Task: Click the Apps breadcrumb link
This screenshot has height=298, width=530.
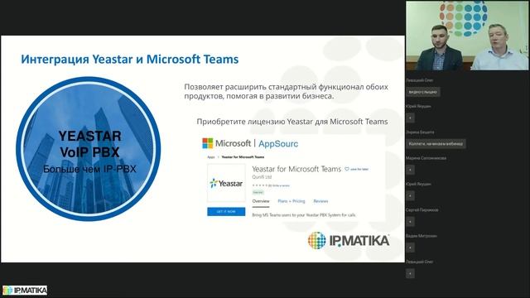Action: tap(211, 157)
